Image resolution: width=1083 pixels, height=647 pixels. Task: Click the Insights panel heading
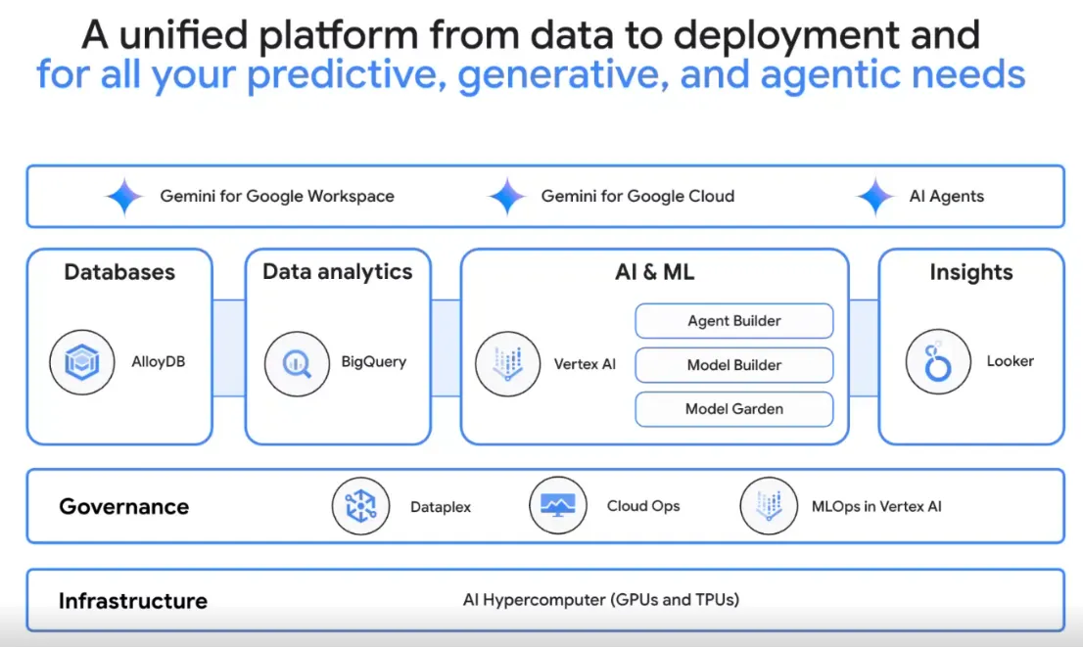click(969, 272)
